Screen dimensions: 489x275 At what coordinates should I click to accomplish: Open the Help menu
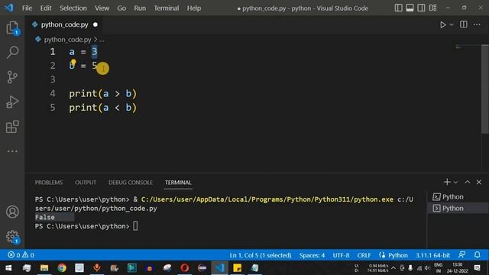[194, 8]
